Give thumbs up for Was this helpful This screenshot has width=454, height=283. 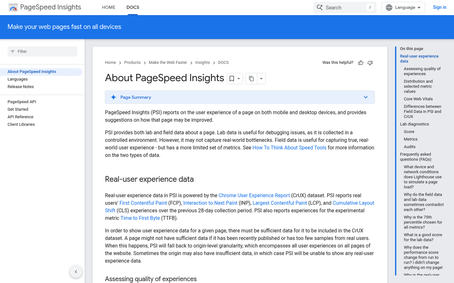tap(361, 63)
